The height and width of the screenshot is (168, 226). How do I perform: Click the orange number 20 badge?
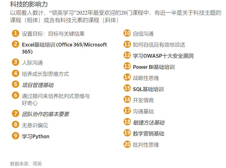pyautogui.click(x=127, y=144)
